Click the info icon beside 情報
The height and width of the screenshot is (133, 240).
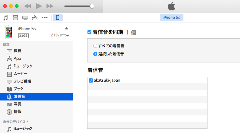[x=9, y=112]
